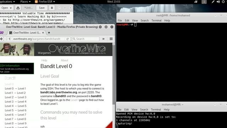Open View menu in root@MR terminal
Screen dimensions: 227x128
click(135, 21)
